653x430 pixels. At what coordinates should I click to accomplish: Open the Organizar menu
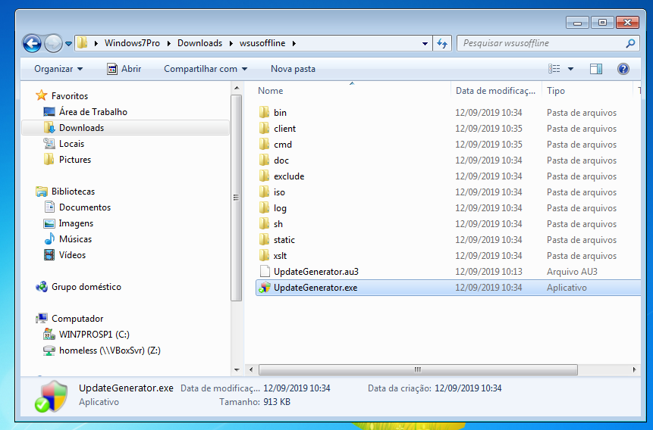pyautogui.click(x=58, y=69)
